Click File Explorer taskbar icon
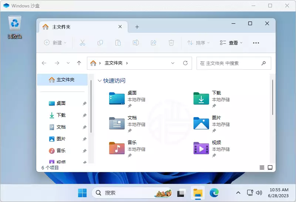The image size is (296, 202). (x=198, y=193)
